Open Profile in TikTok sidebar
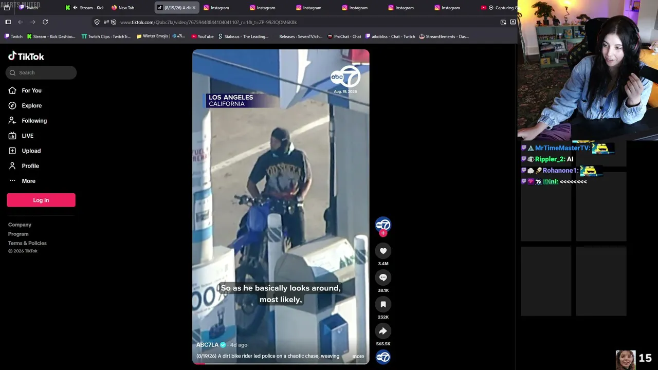The height and width of the screenshot is (370, 658). pos(30,166)
